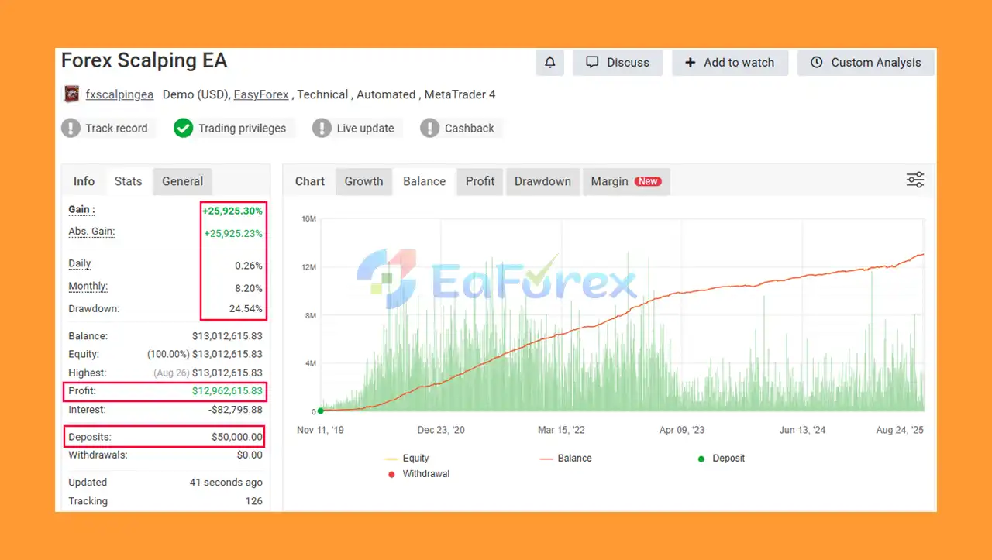Switch to the Info tab
Image resolution: width=992 pixels, height=560 pixels.
pyautogui.click(x=84, y=181)
